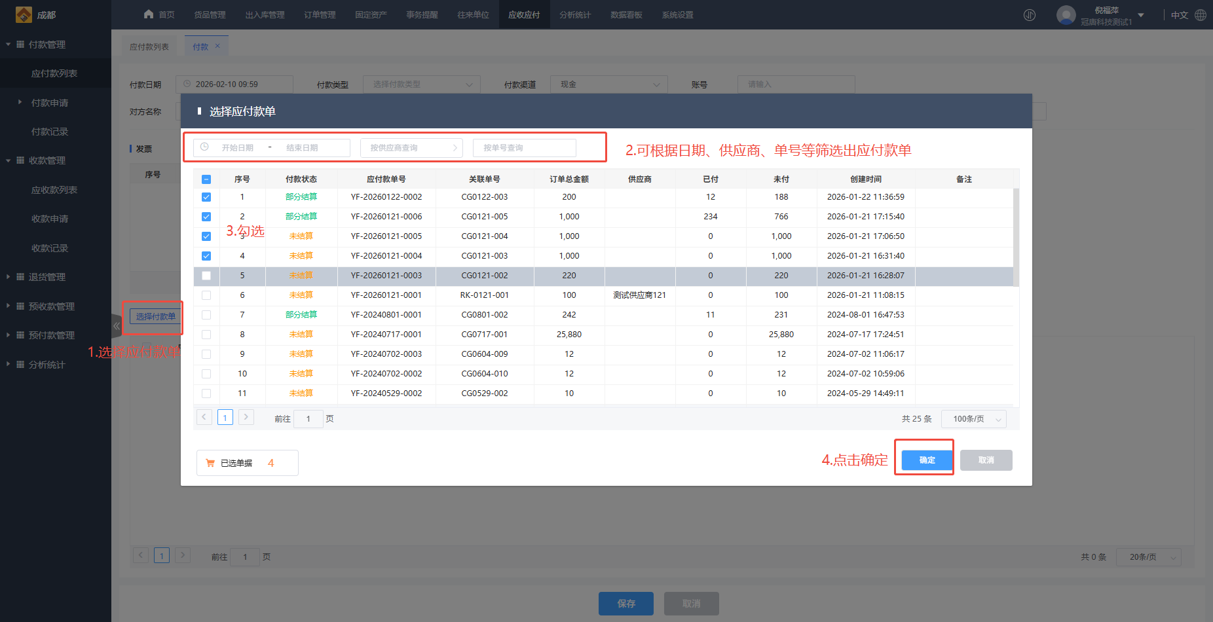This screenshot has width=1213, height=622.
Task: Open the 按供应商查询 supplier dropdown
Action: [411, 148]
